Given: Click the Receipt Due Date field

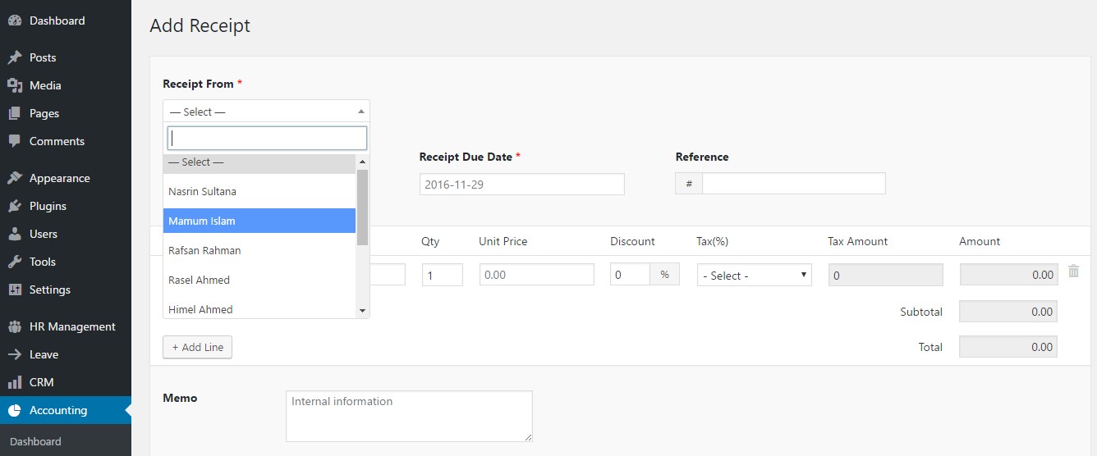Looking at the screenshot, I should coord(521,185).
